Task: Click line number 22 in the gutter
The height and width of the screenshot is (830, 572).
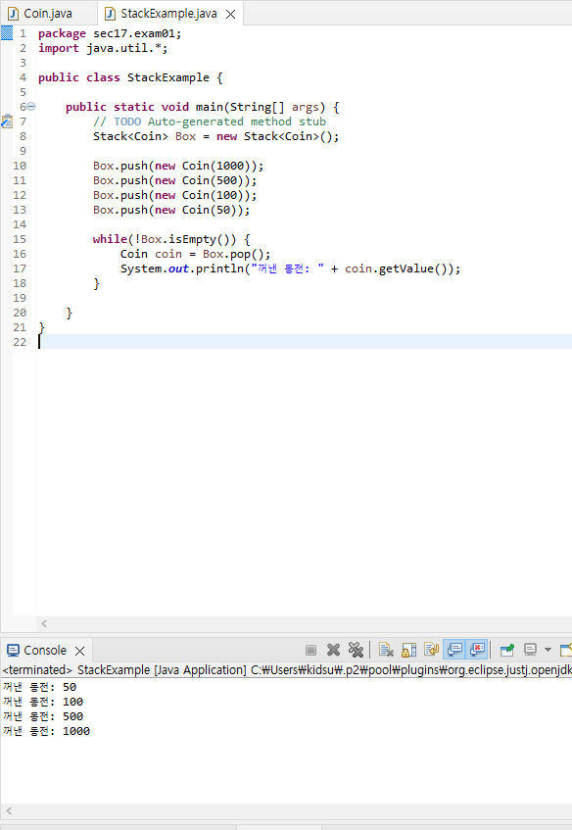Action: pos(20,342)
